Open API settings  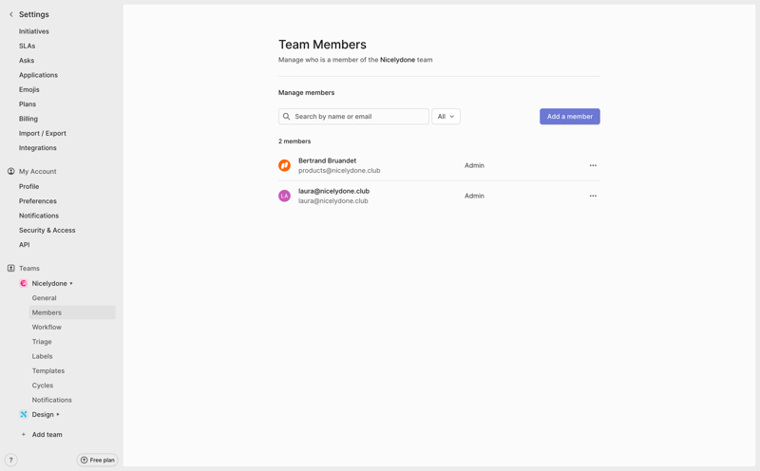point(25,244)
